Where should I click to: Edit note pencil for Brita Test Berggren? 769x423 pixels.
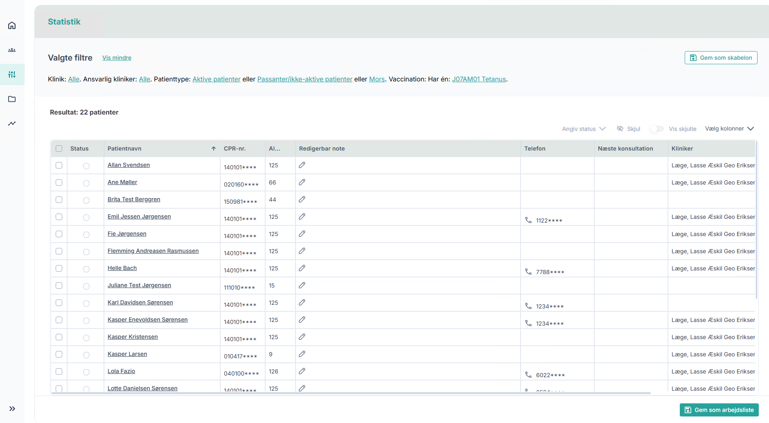point(302,199)
